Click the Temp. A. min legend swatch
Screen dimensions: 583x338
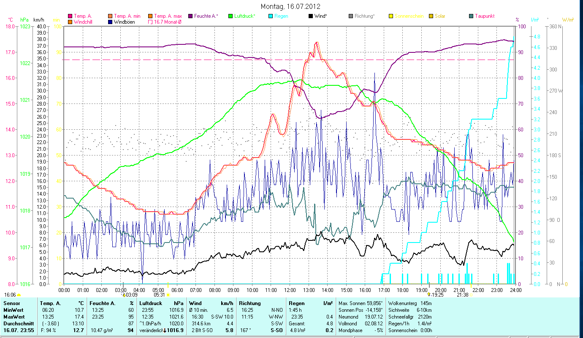tap(110, 16)
